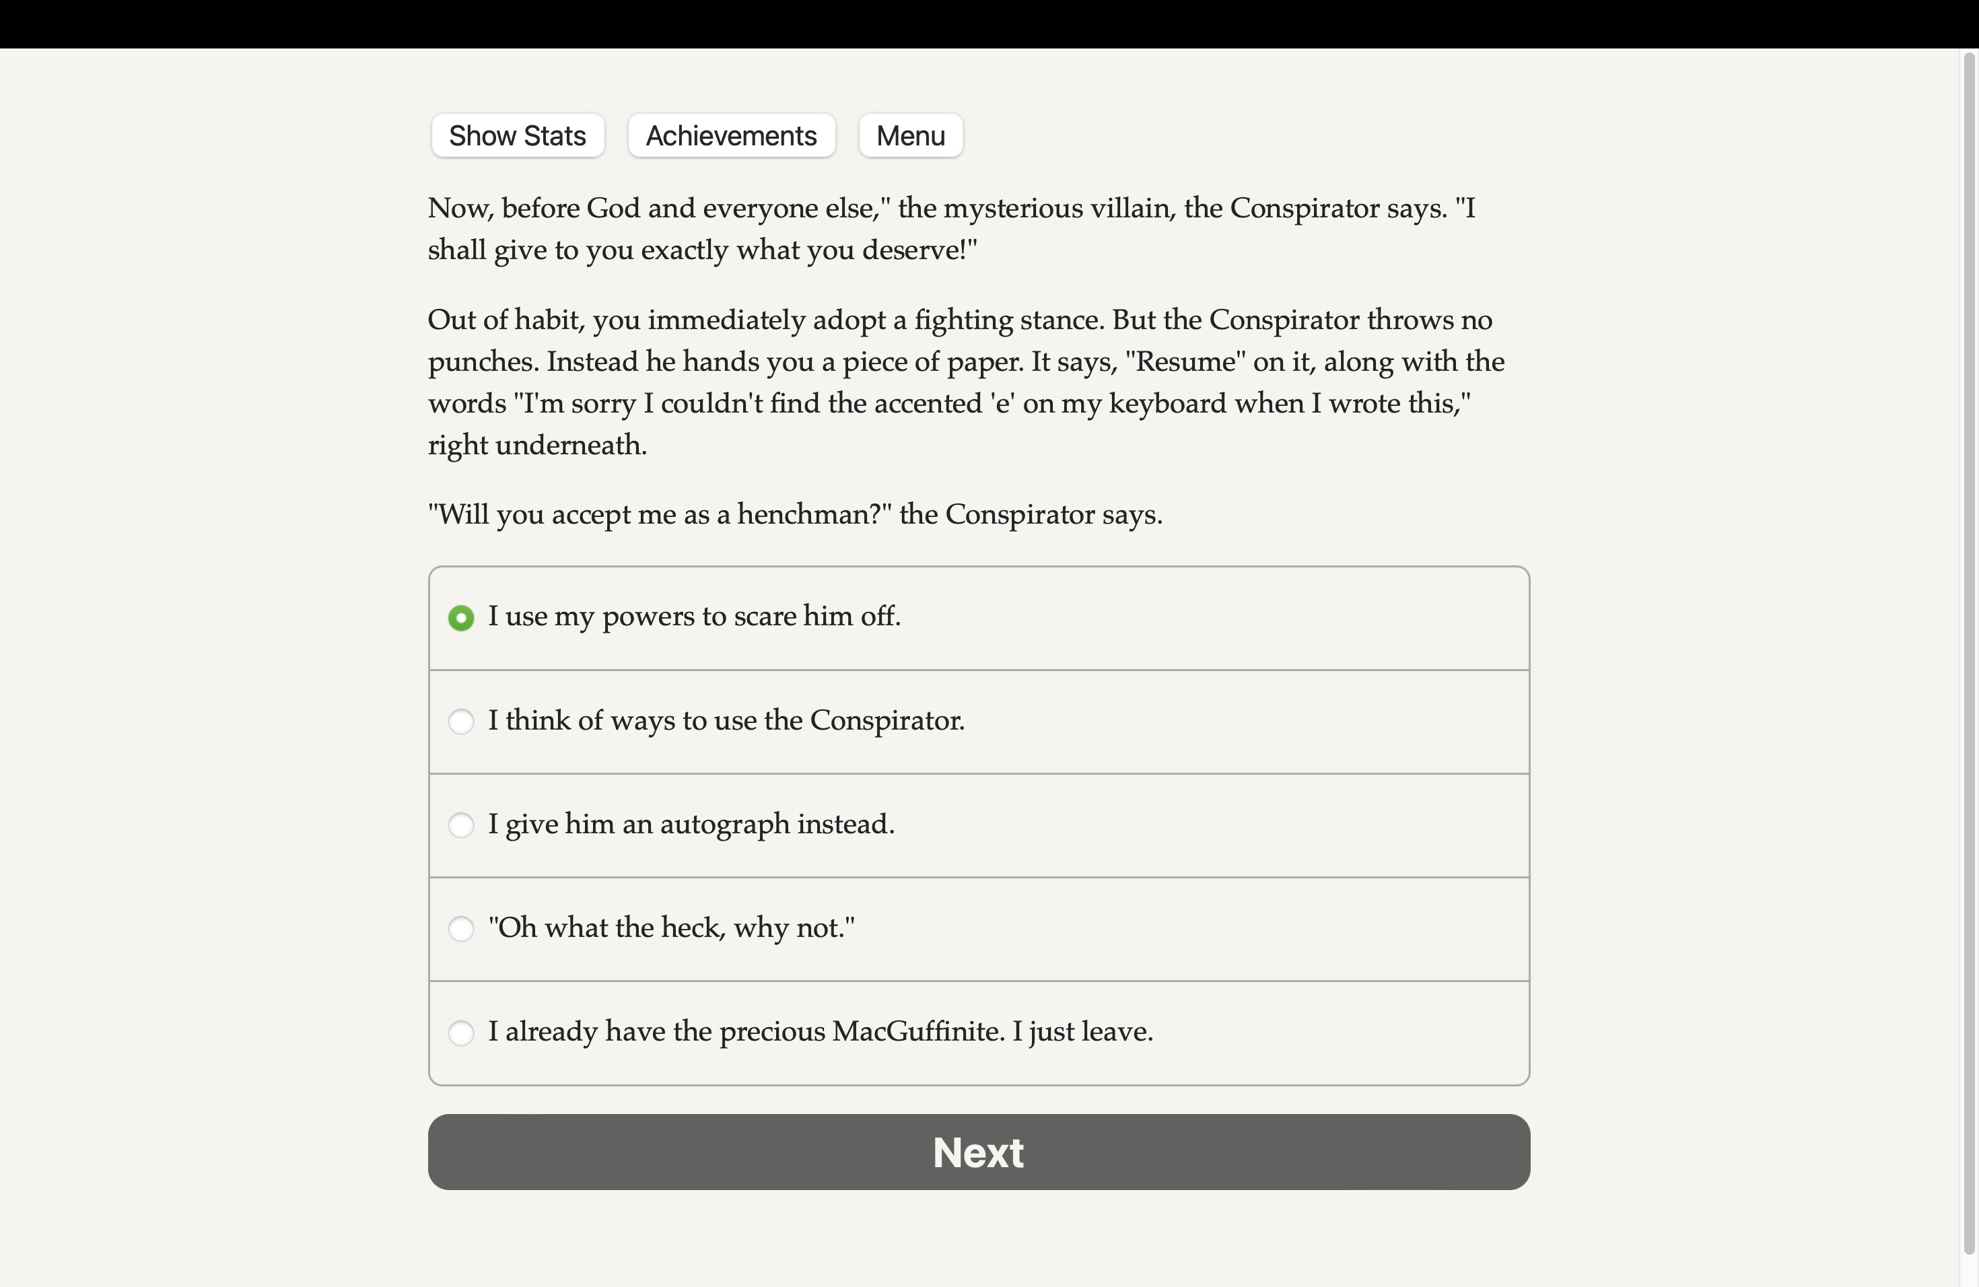Viewport: 1979px width, 1287px height.
Task: Click Show Stats to check character attributes
Action: pos(517,135)
